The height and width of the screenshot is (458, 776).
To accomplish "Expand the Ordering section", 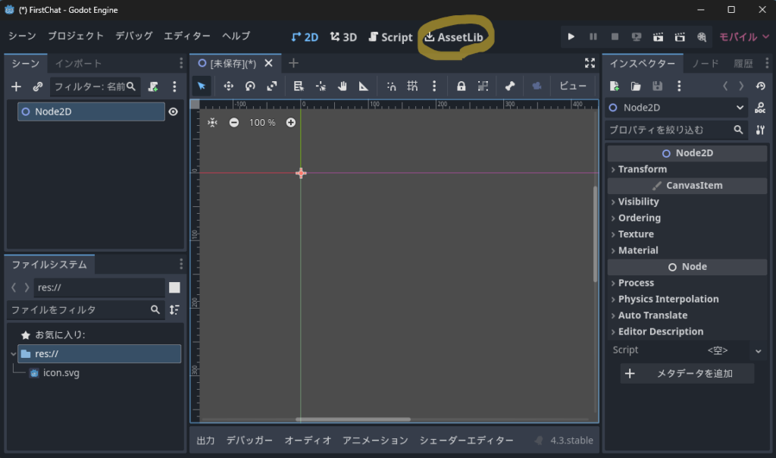I will click(x=687, y=218).
